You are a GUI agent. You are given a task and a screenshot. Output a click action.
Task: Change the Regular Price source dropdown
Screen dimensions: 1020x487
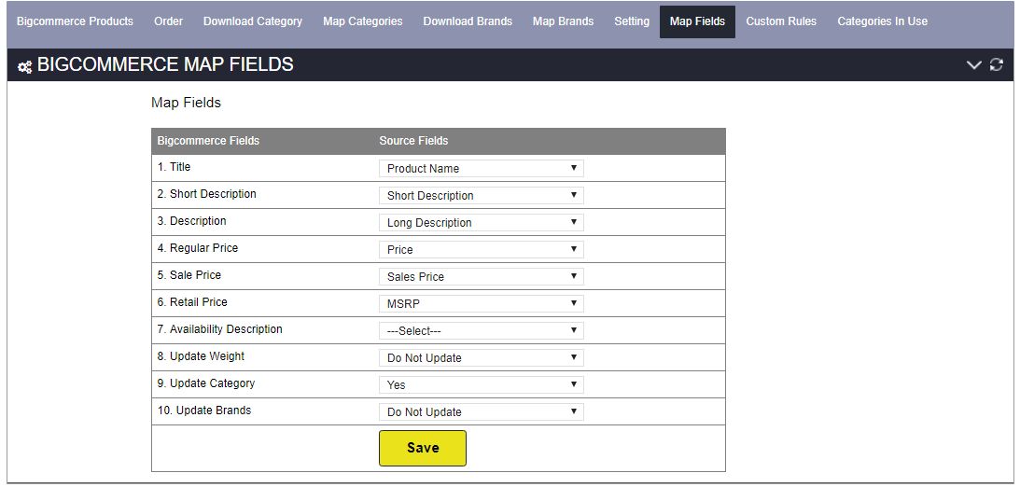(482, 250)
